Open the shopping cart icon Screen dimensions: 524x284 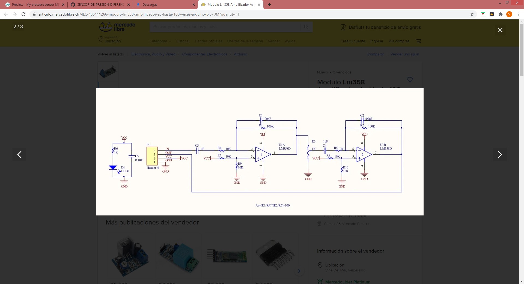pyautogui.click(x=418, y=41)
